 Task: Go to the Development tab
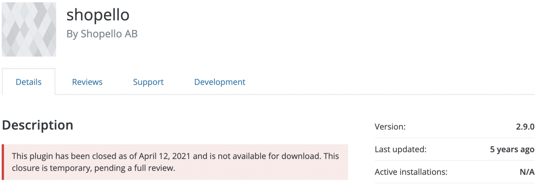220,82
